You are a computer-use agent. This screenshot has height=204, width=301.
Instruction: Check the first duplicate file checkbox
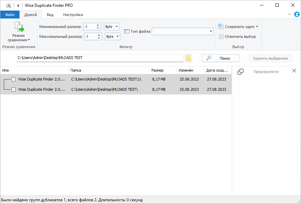click(13, 79)
